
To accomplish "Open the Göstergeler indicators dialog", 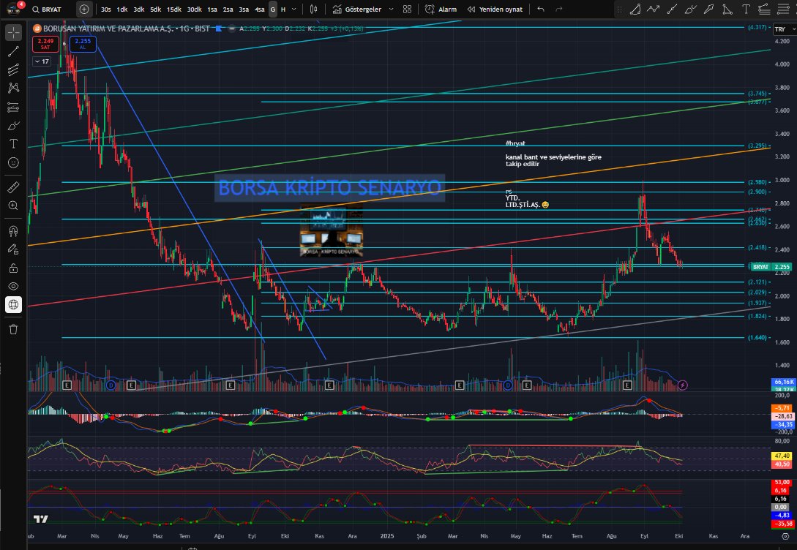I will (357, 9).
